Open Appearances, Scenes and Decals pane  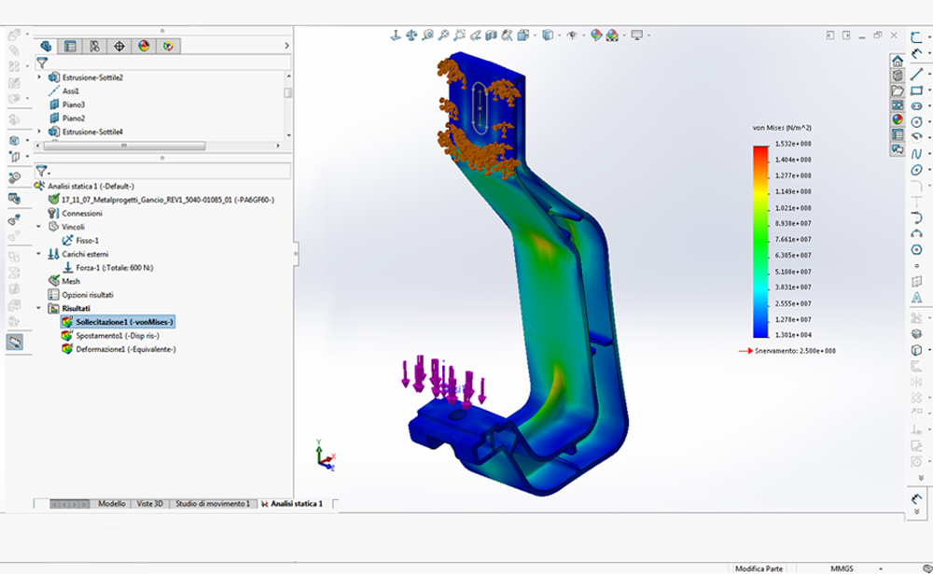[898, 119]
